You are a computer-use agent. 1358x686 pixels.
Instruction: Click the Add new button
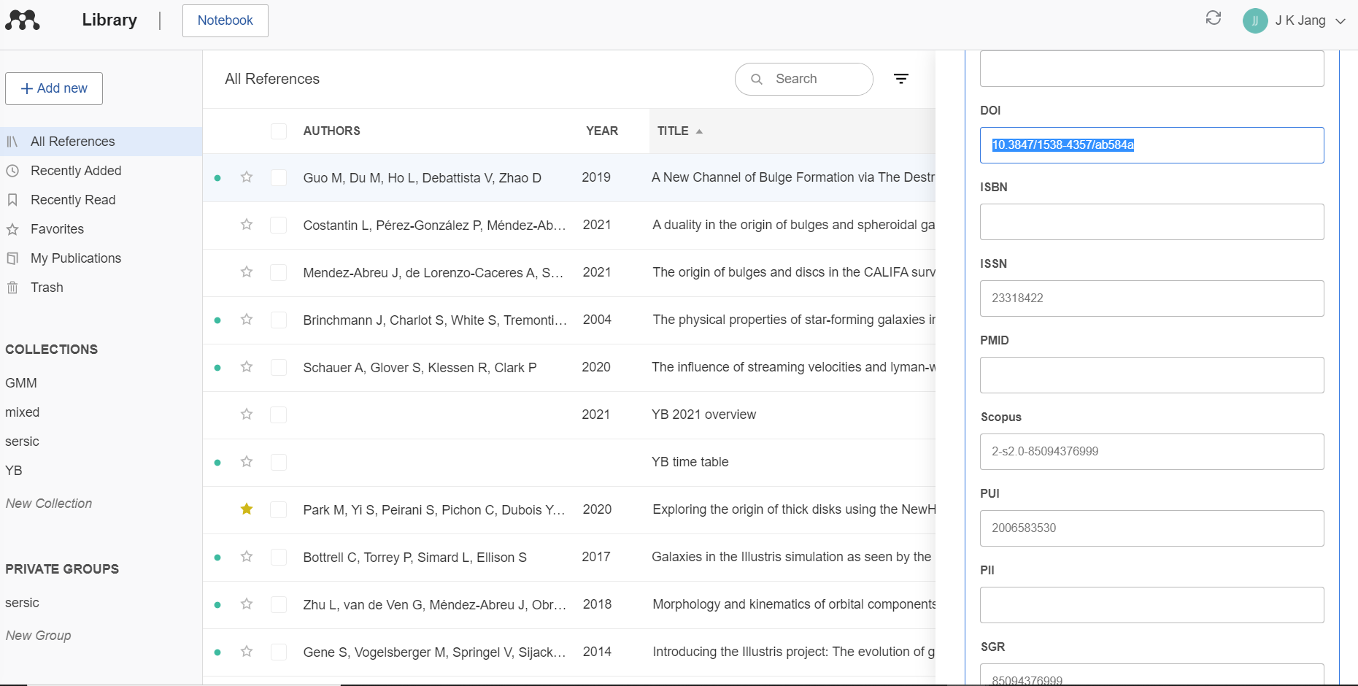(x=54, y=88)
